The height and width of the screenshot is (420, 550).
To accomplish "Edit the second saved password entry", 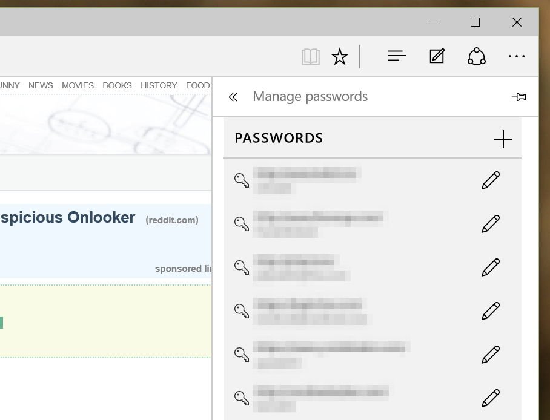I will coord(491,224).
